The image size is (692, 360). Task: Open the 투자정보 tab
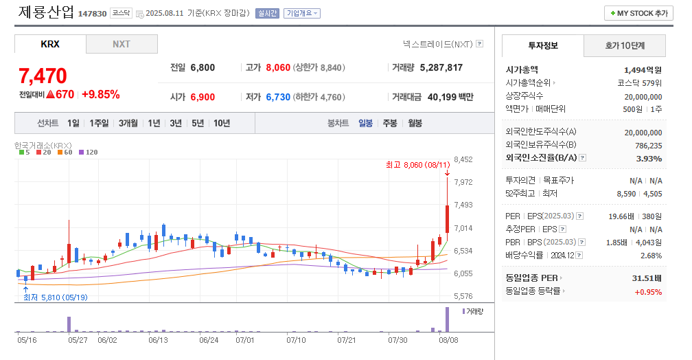(543, 45)
